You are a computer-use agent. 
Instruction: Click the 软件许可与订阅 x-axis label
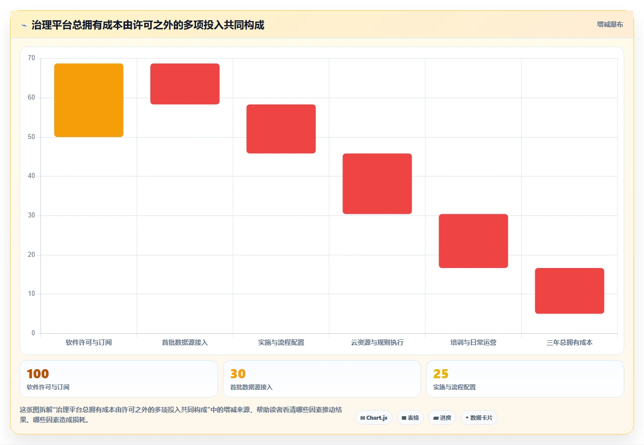(89, 342)
